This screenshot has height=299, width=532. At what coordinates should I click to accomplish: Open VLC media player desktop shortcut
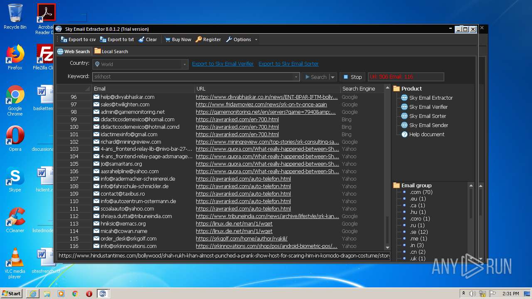coord(15,263)
